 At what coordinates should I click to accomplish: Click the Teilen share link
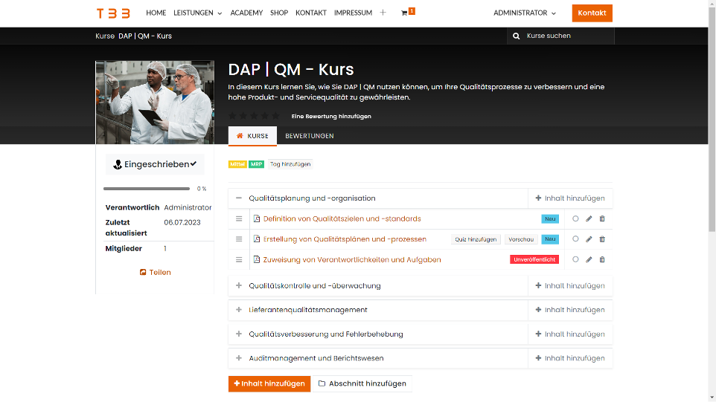155,272
